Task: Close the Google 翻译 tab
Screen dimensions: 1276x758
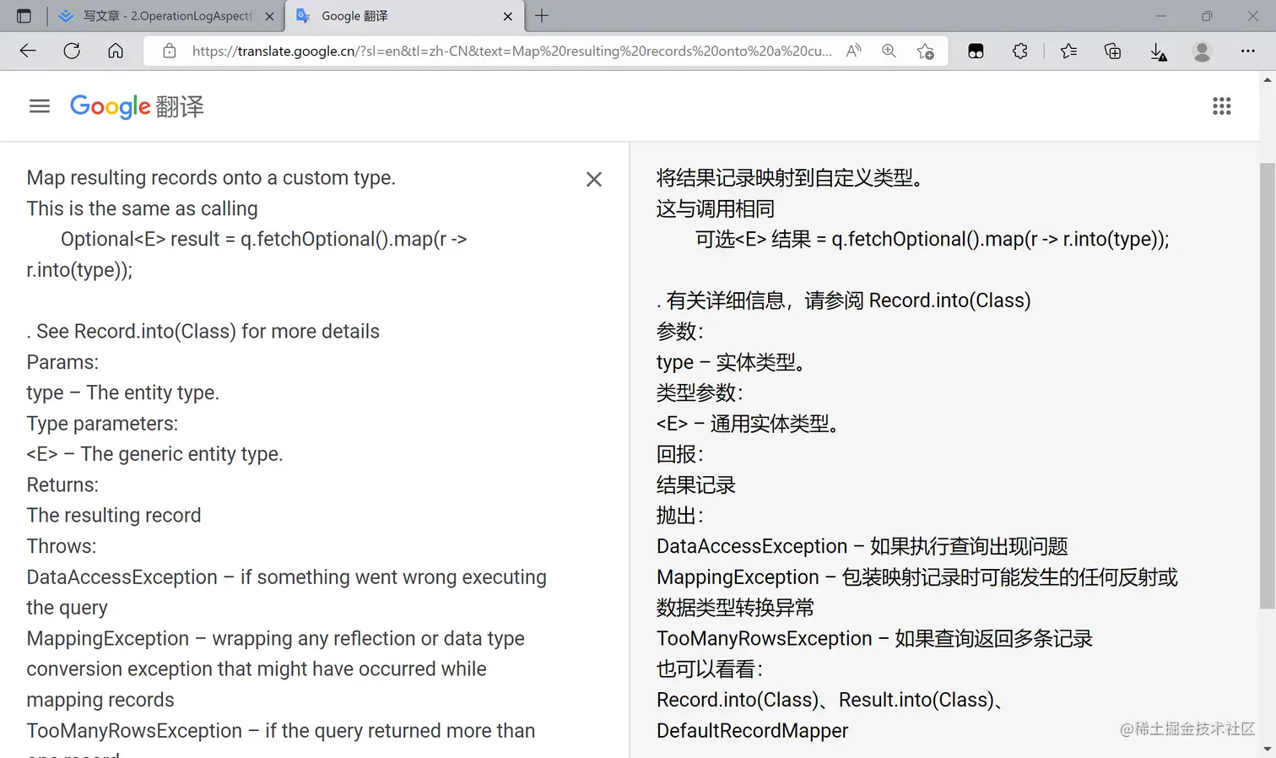Action: 507,16
